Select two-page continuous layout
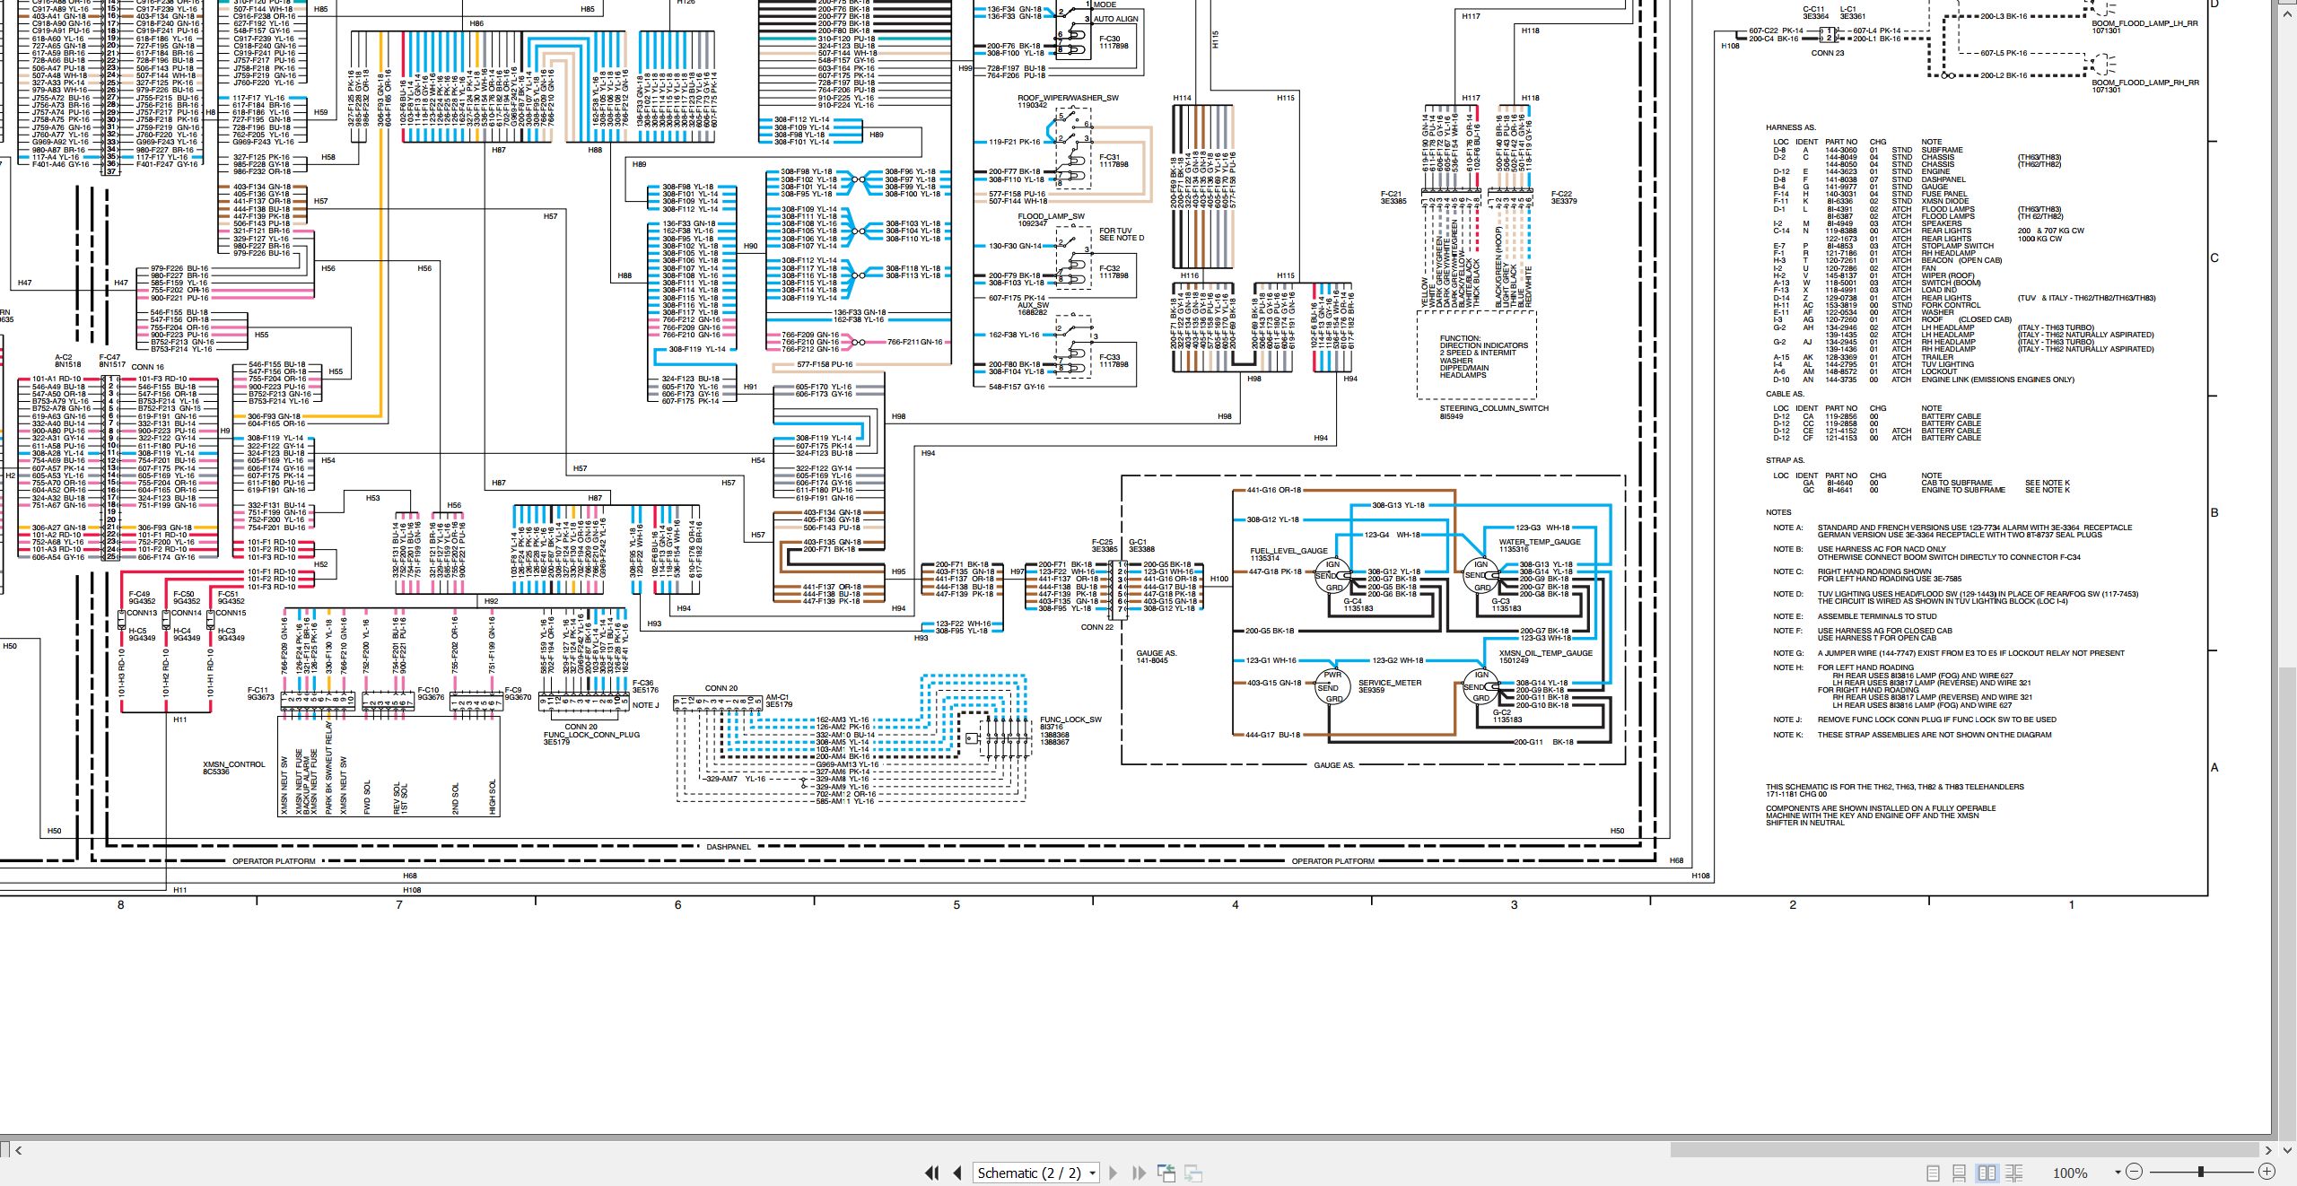2297x1186 pixels. [x=2013, y=1173]
